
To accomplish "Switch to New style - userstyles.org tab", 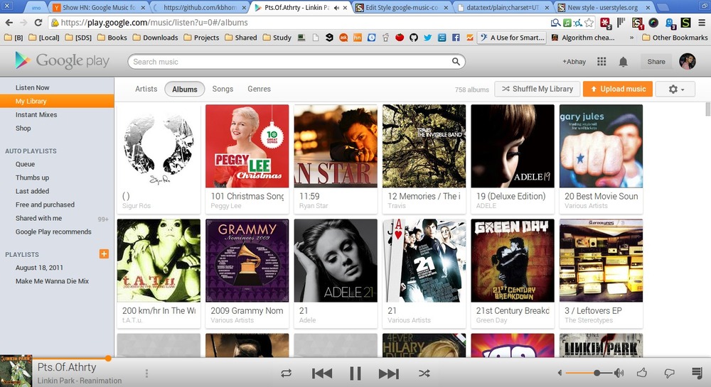I will pyautogui.click(x=603, y=7).
